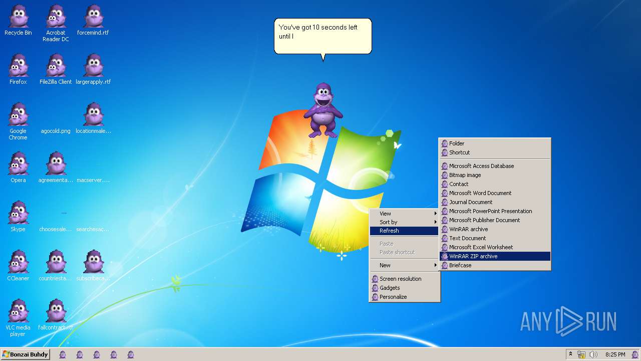Choose the highlighted WinRAR ZIP archive entry
641x361 pixels.
click(x=495, y=256)
